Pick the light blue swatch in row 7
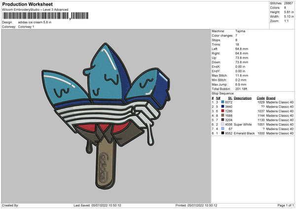Image resolution: width=296 pixels, height=209 pixels. coord(222,129)
